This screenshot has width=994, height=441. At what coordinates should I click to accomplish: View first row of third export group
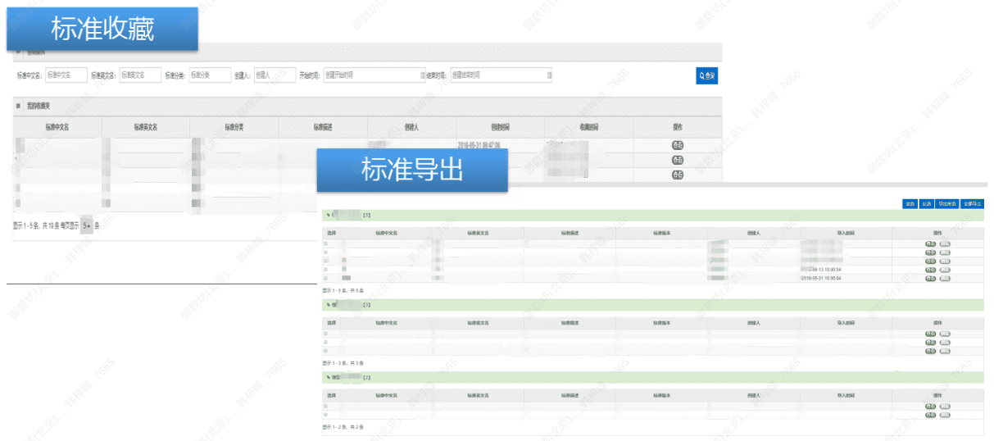[x=930, y=407]
